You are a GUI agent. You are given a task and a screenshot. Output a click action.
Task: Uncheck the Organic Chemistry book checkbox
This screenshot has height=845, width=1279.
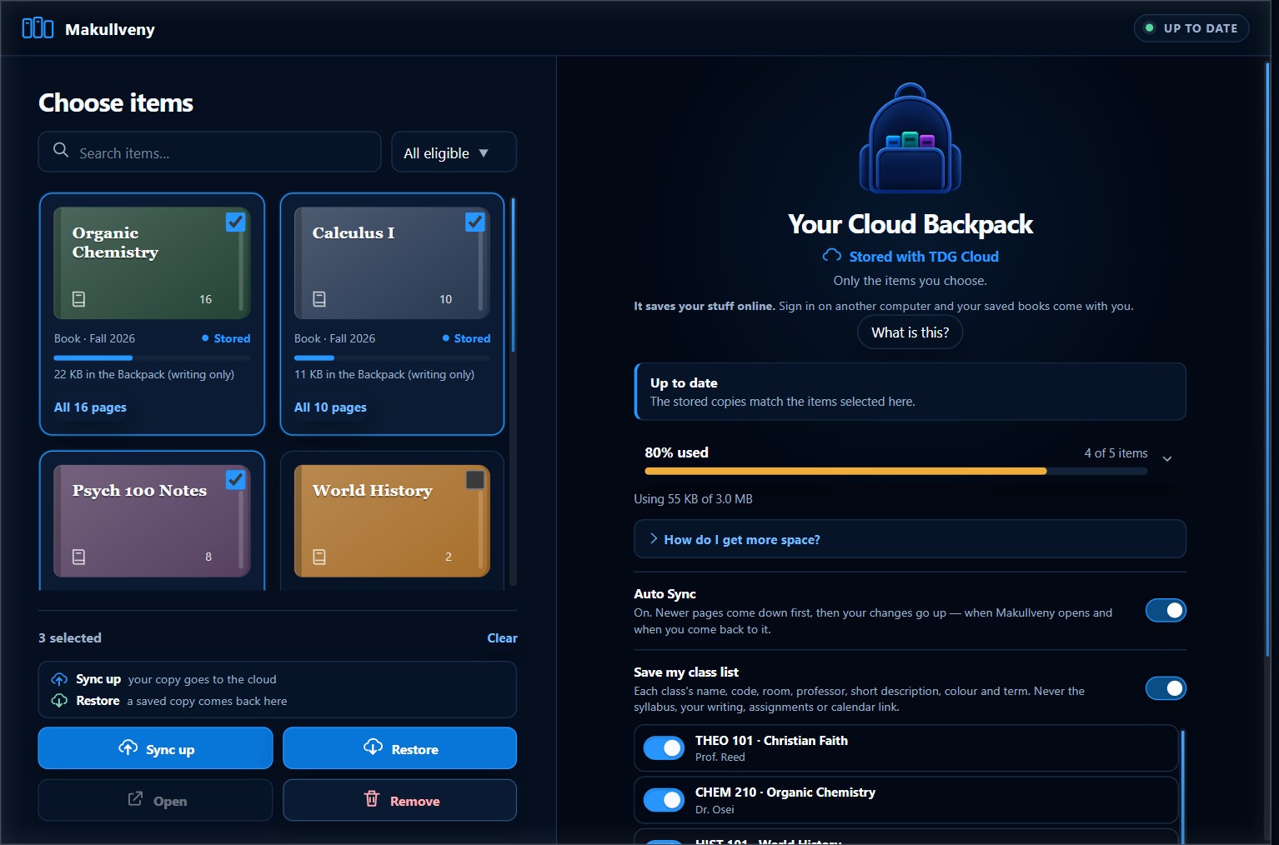pos(236,222)
